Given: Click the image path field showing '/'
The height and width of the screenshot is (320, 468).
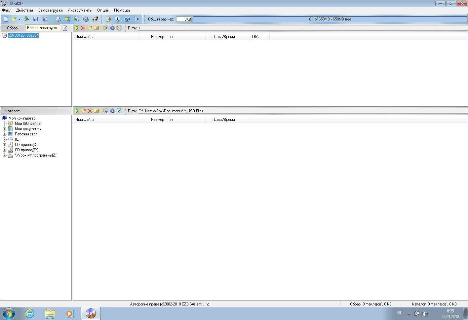Looking at the screenshot, I should point(302,28).
